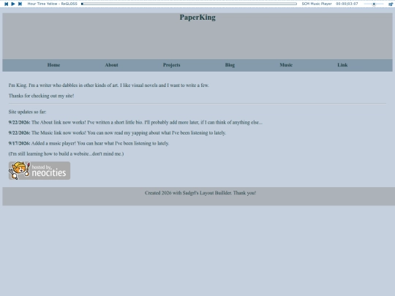Screen dimensions: 395x296
Task: Click the song title Hour Time Yellow - ReGLOSS
Action: [x=53, y=4]
